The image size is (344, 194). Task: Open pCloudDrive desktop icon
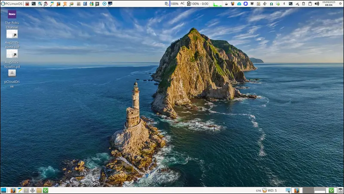[x=12, y=73]
